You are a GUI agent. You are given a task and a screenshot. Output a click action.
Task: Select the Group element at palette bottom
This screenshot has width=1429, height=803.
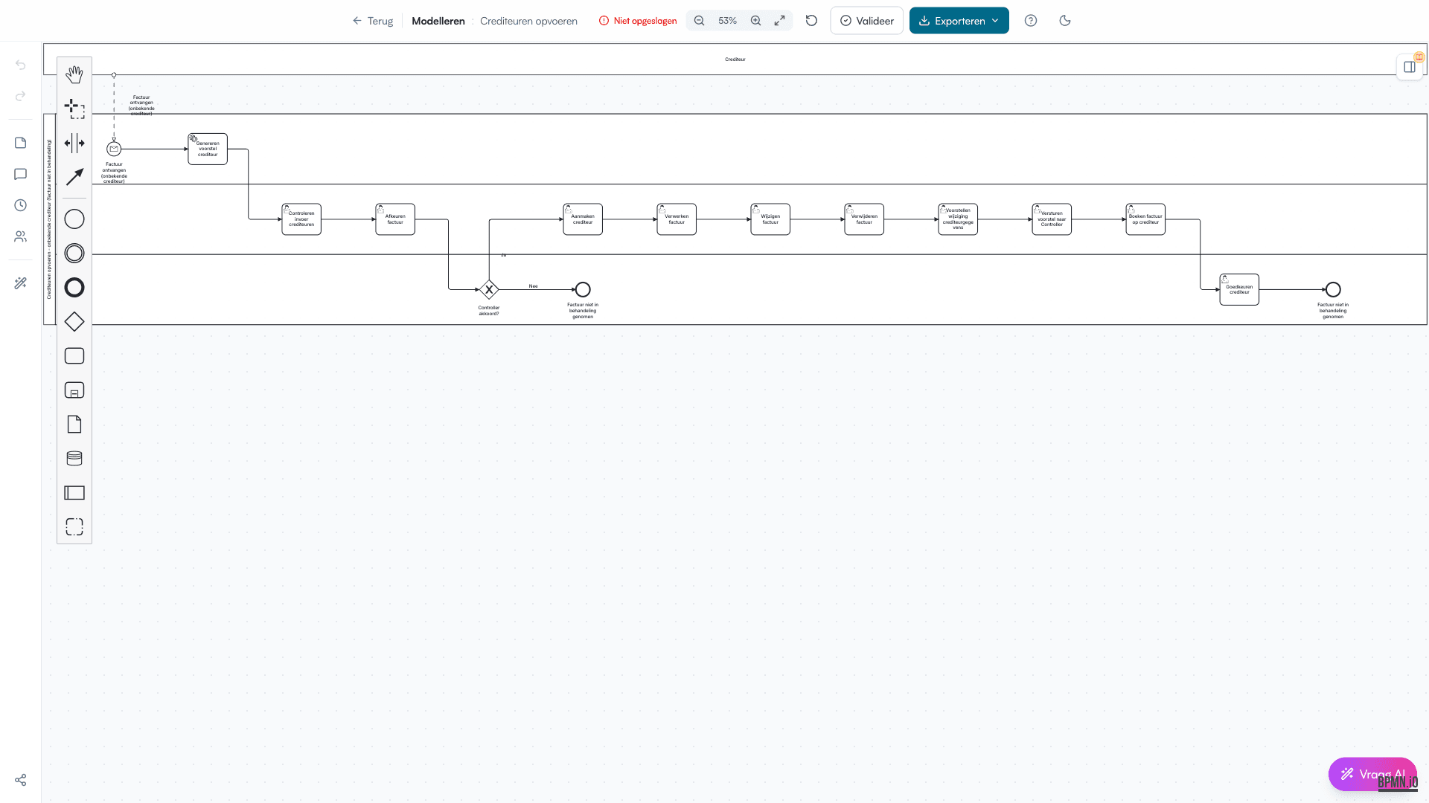(74, 526)
